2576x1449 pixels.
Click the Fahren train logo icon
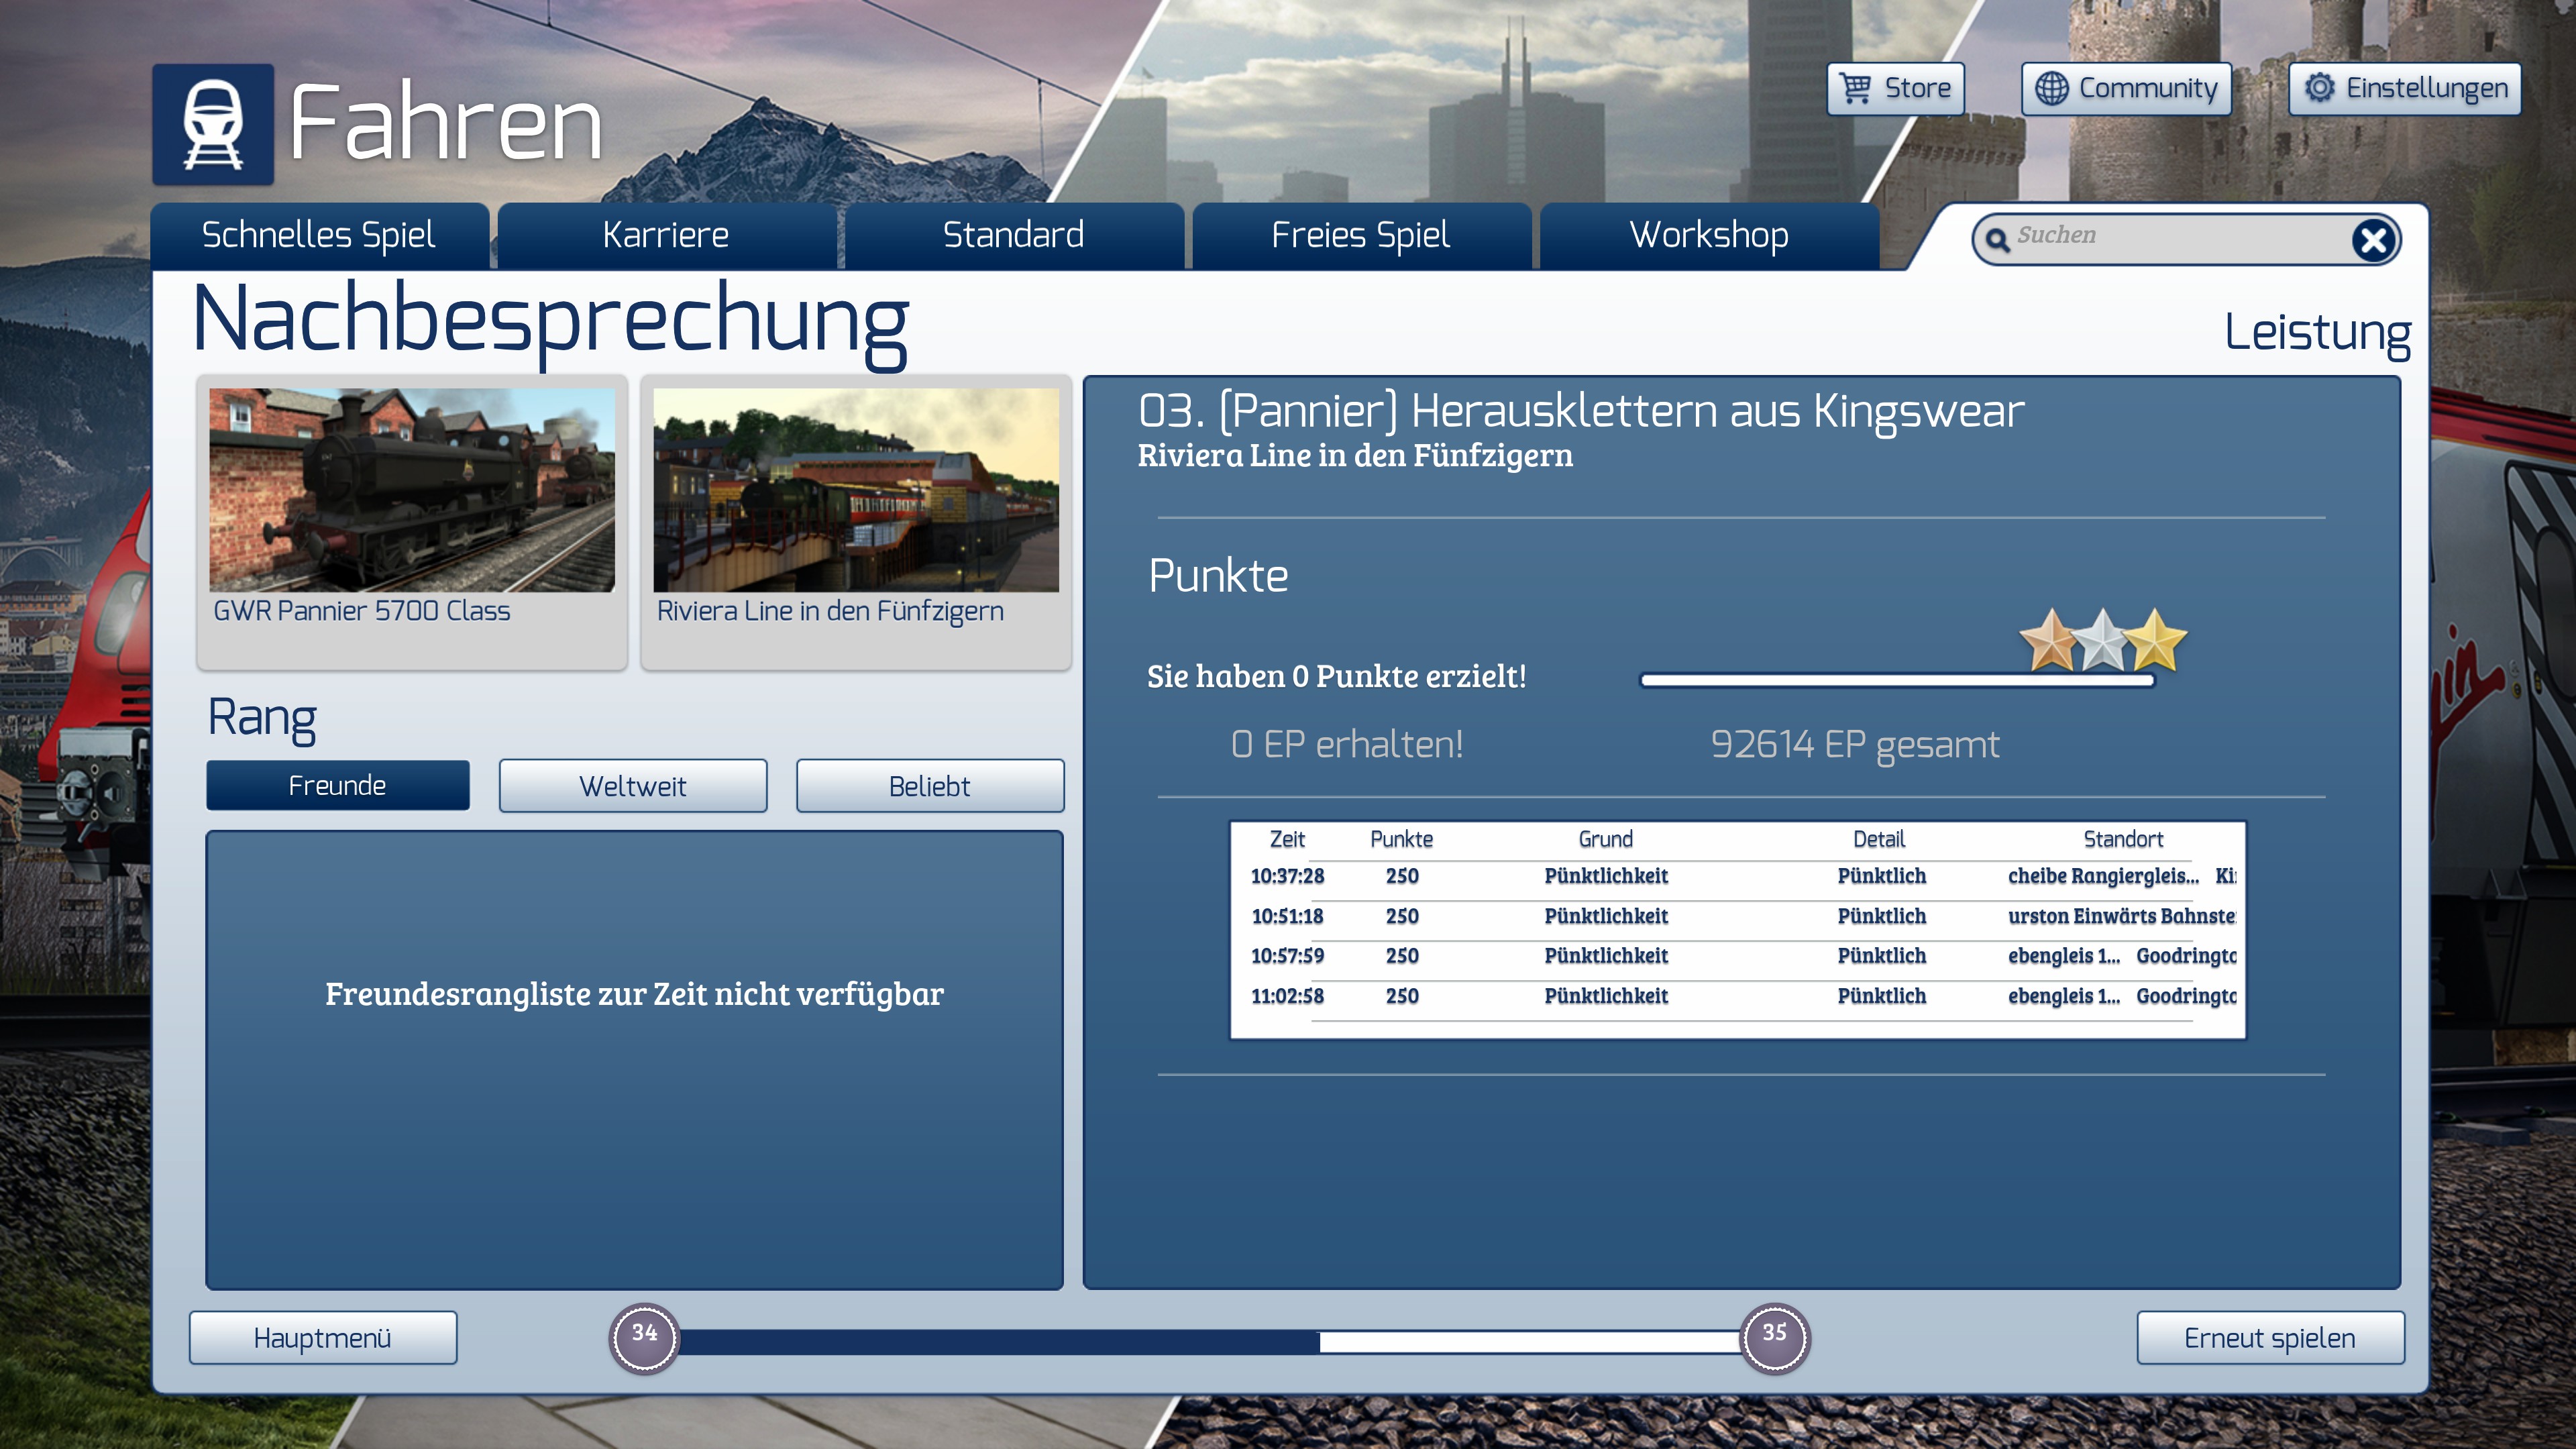(213, 124)
